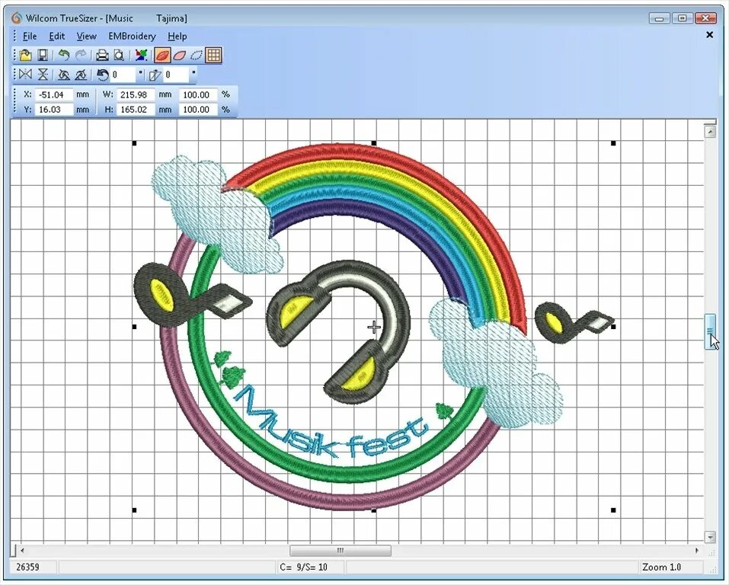This screenshot has height=585, width=729.
Task: Maximize the TrueSizer window
Action: [682, 18]
